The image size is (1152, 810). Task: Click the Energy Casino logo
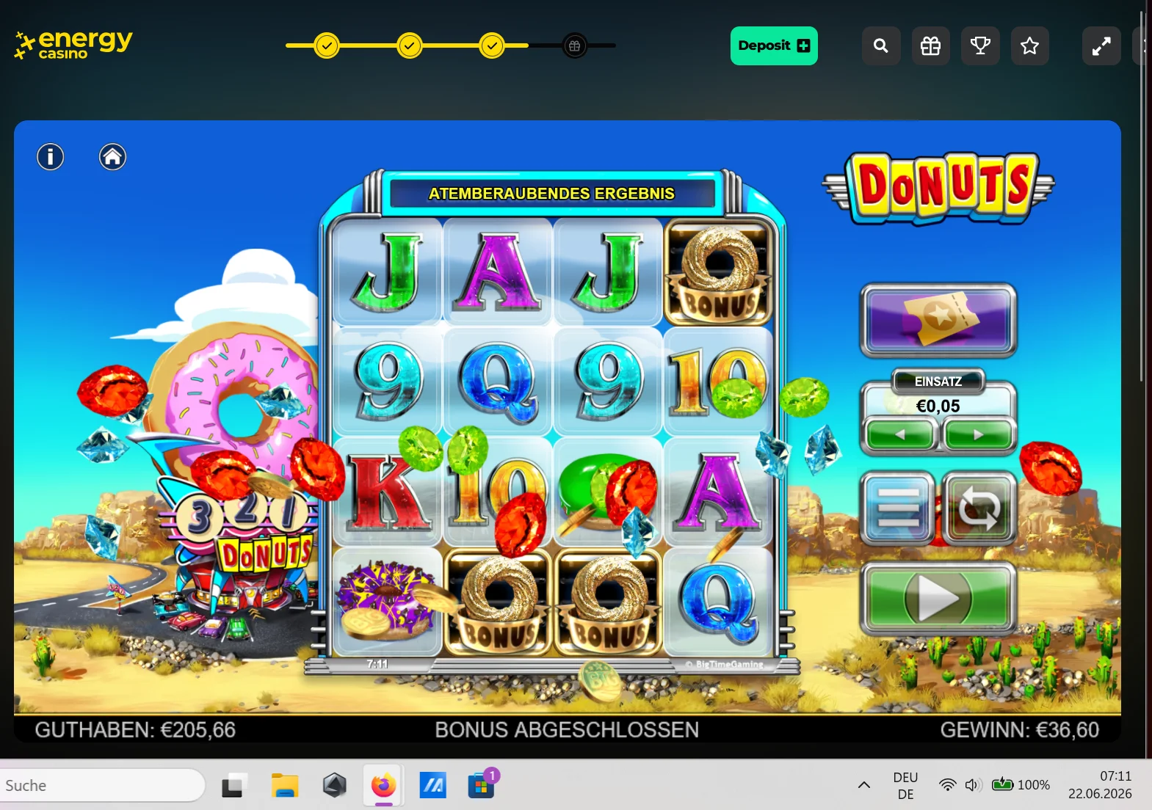point(73,45)
